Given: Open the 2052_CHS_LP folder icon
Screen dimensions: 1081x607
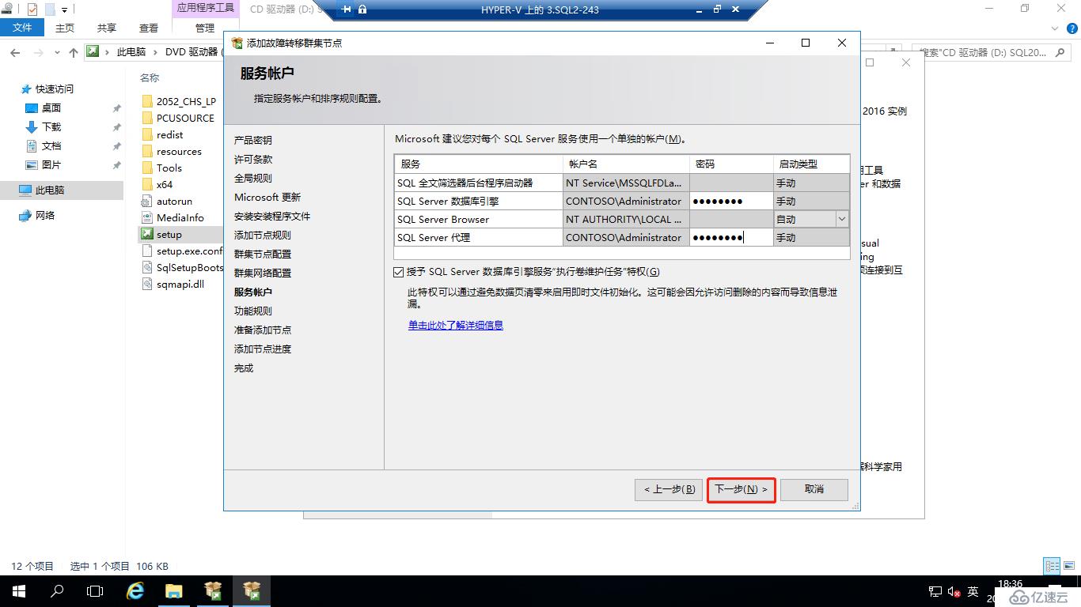Looking at the screenshot, I should click(146, 101).
